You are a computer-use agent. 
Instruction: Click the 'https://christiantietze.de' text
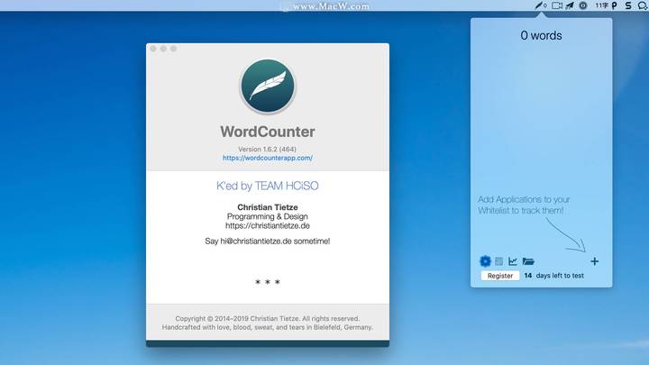point(268,225)
